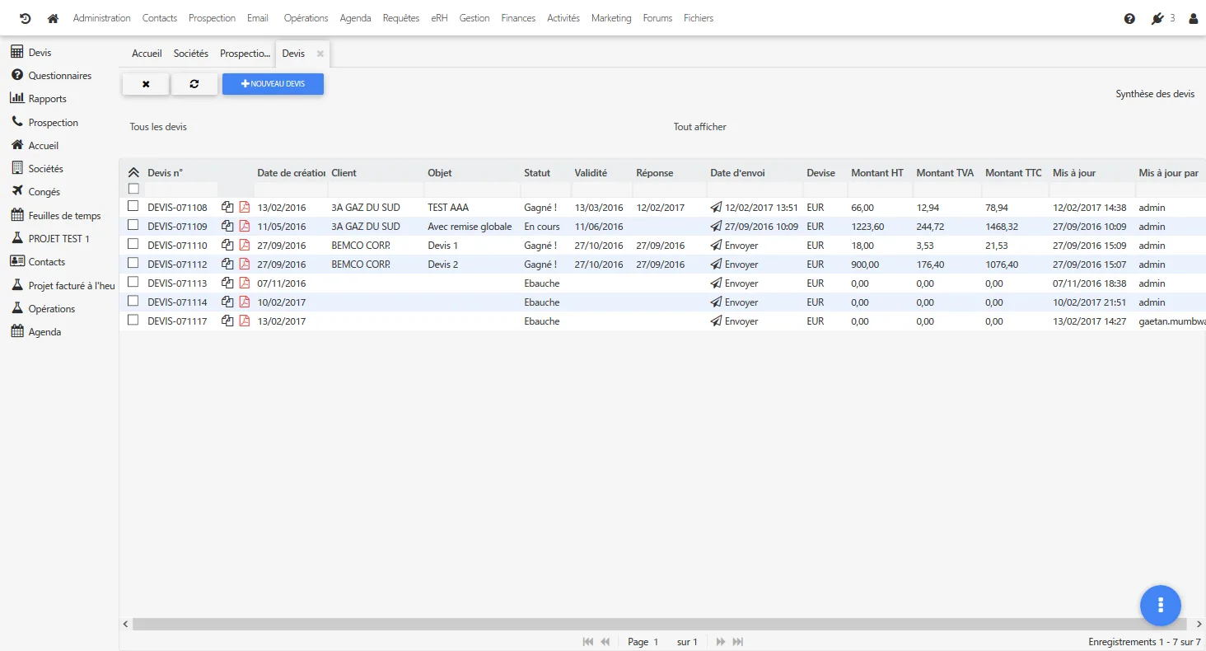Open PDF of DEVIS-071117
This screenshot has width=1206, height=651.
click(x=245, y=321)
